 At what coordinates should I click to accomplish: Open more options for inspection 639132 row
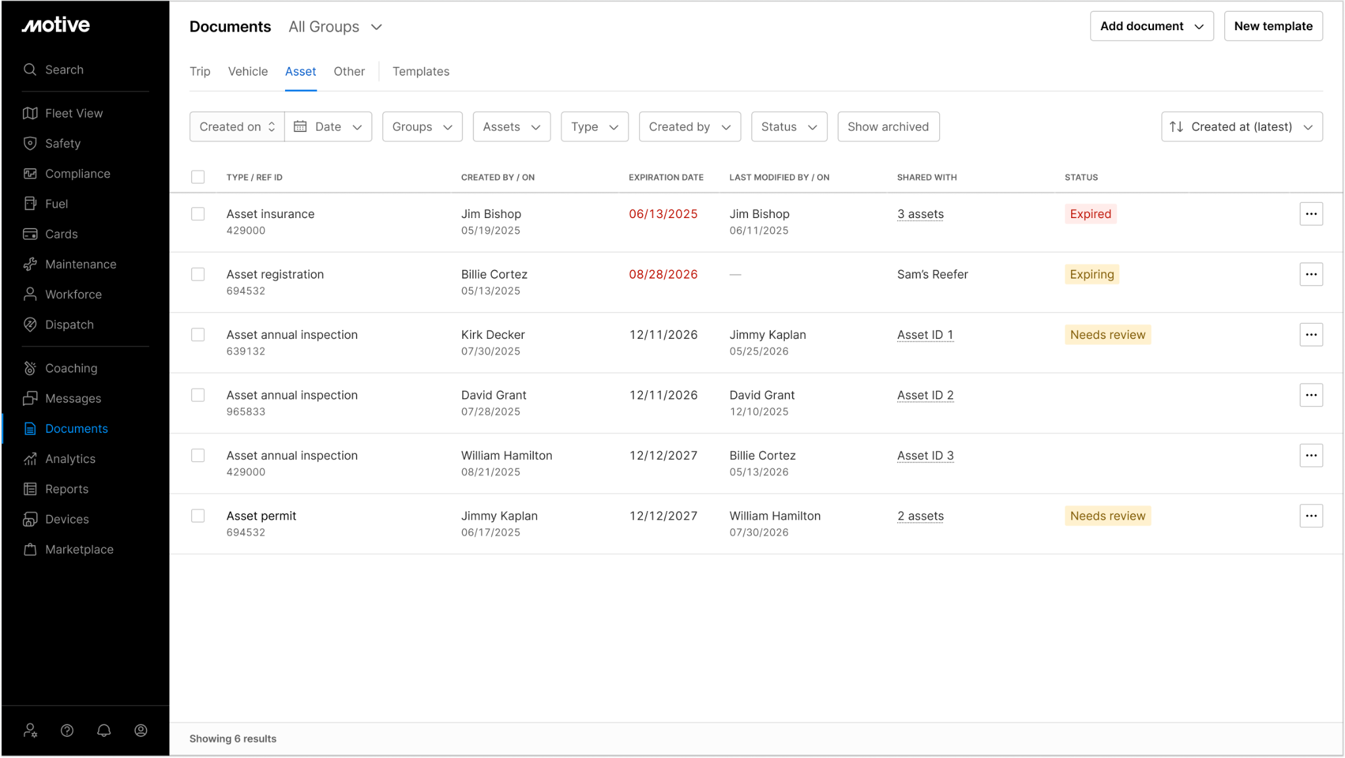1311,335
